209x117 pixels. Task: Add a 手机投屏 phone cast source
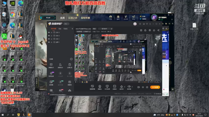[107, 87]
